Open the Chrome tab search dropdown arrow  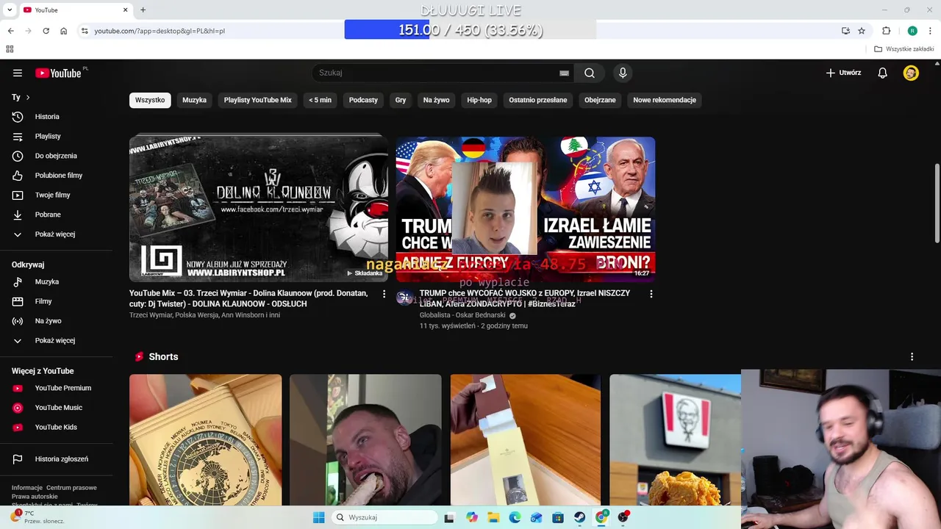10,10
